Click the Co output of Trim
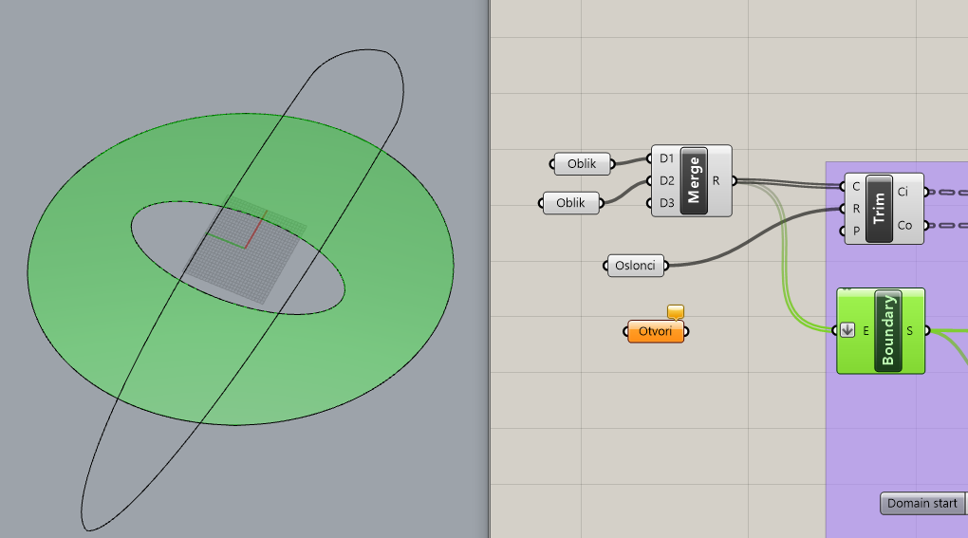Image resolution: width=968 pixels, height=538 pixels. (x=904, y=225)
